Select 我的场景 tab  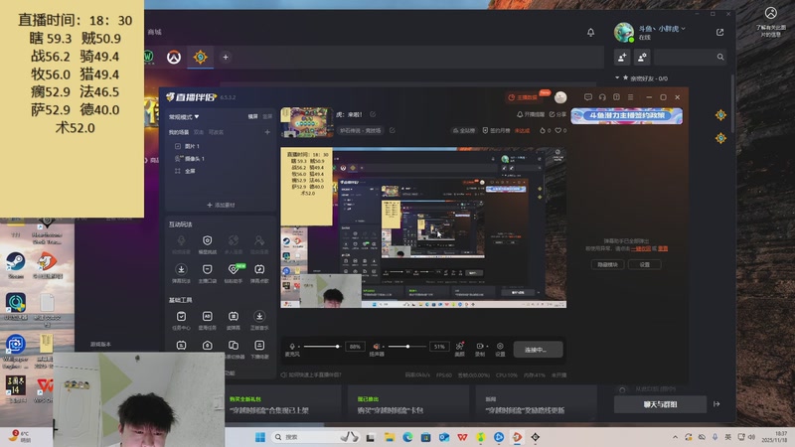click(179, 132)
